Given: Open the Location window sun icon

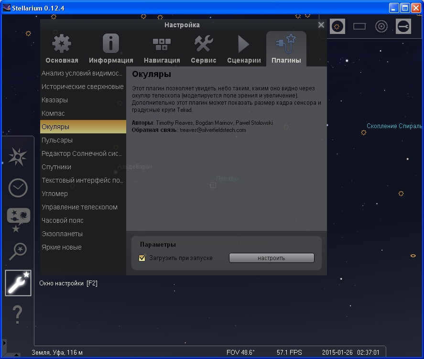Looking at the screenshot, I should point(18,156).
